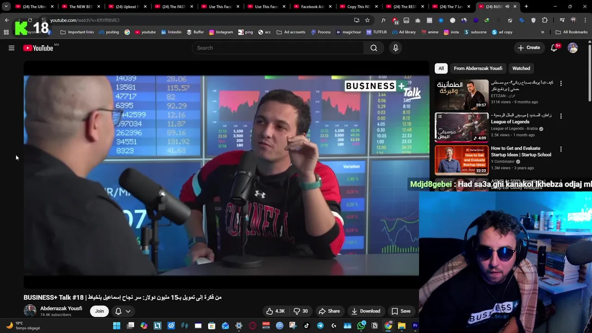Mute the current tab audio icon
The width and height of the screenshot is (592, 333).
point(507,6)
